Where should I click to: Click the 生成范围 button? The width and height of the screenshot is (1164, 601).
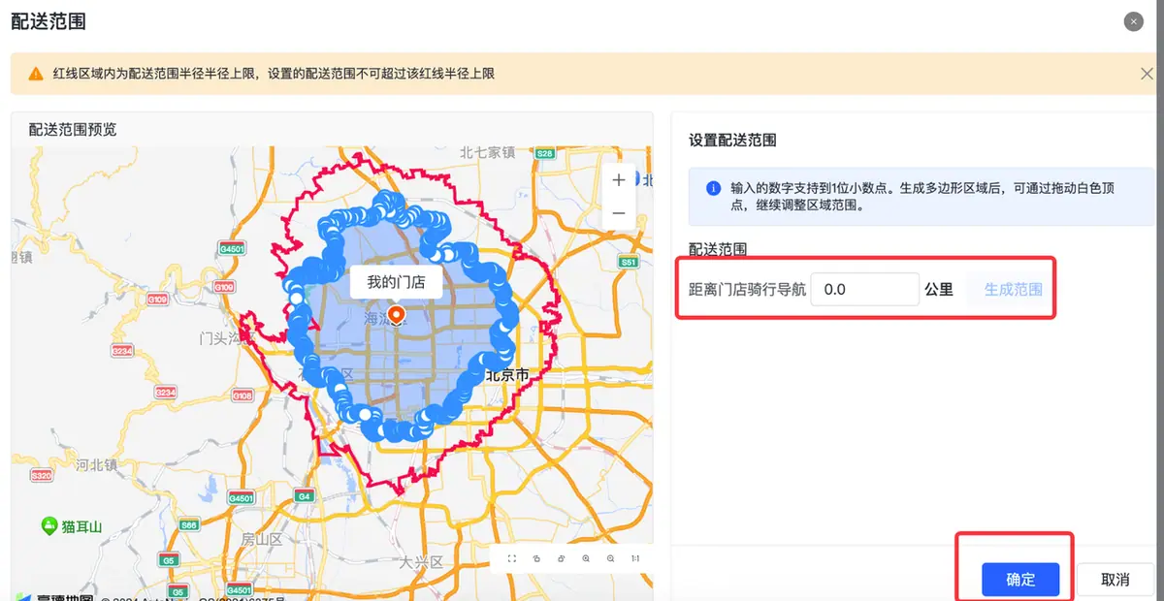pos(1013,289)
